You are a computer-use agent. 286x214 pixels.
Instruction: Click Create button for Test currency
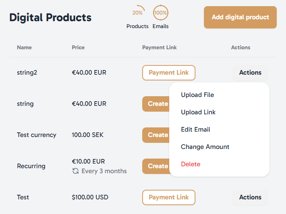tap(156, 135)
